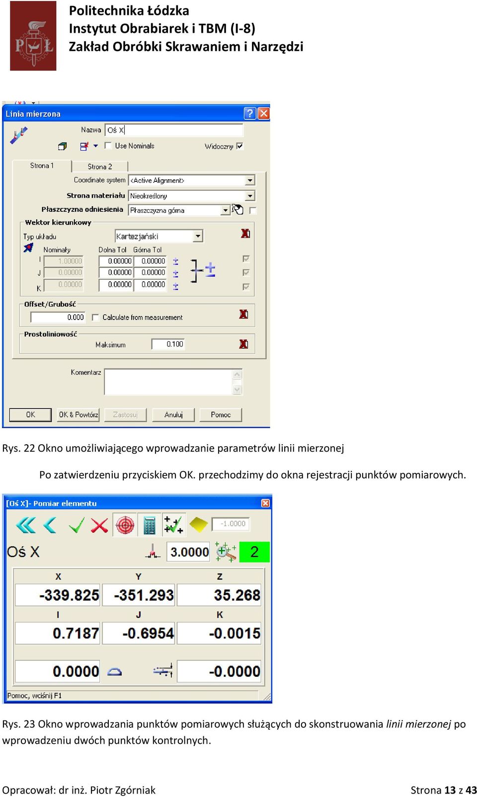
Task: Click the OK & Powtórz button
Action: pos(78,414)
